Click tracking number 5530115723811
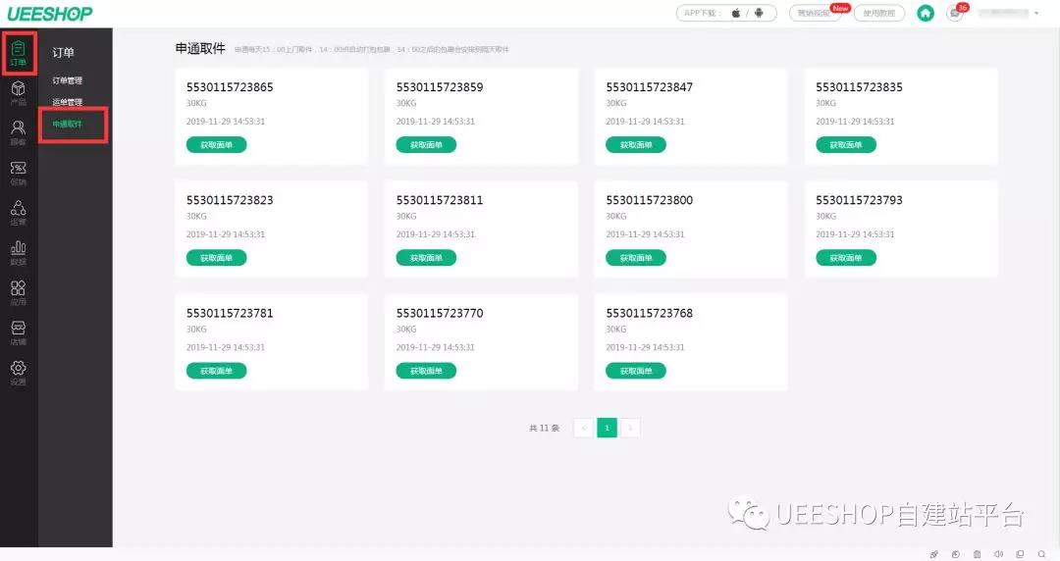The image size is (1060, 561). tap(440, 200)
